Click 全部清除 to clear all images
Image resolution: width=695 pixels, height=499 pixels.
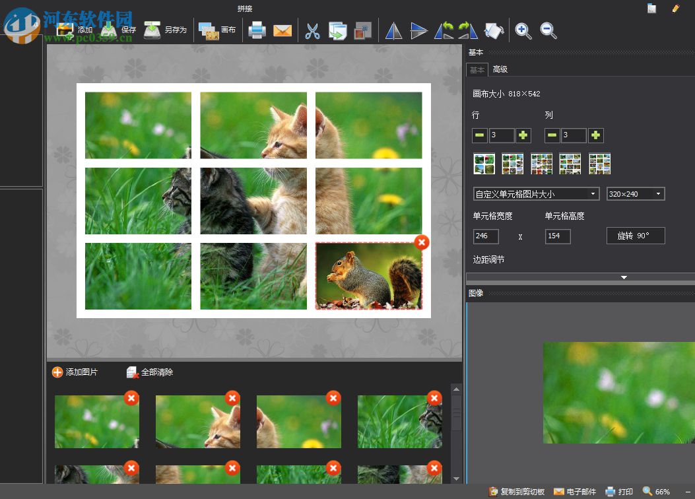150,372
